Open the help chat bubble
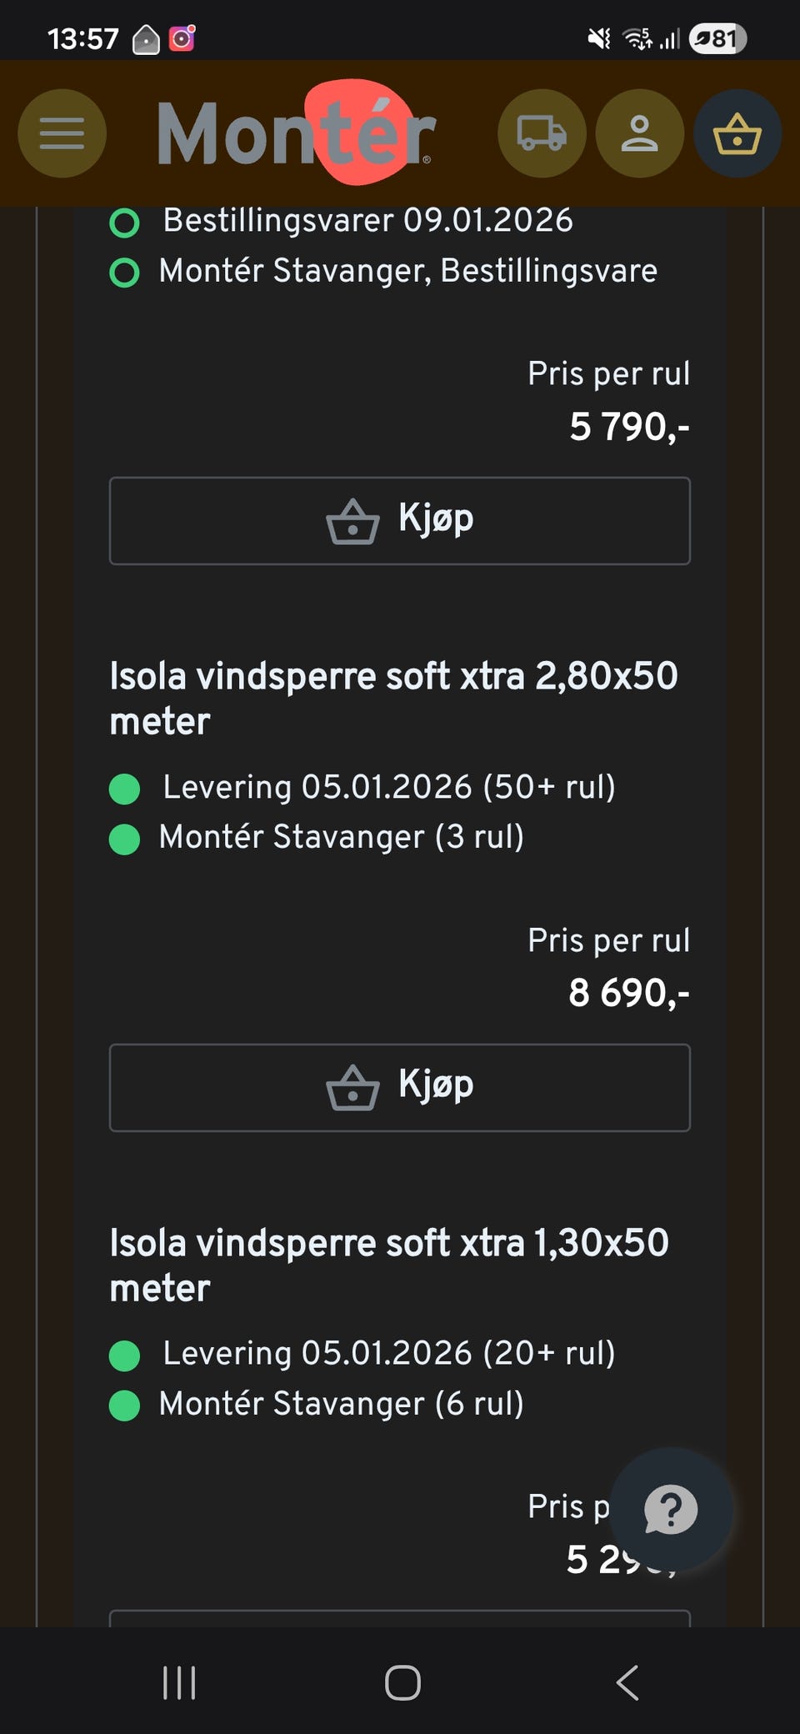Viewport: 800px width, 1734px height. tap(671, 1509)
